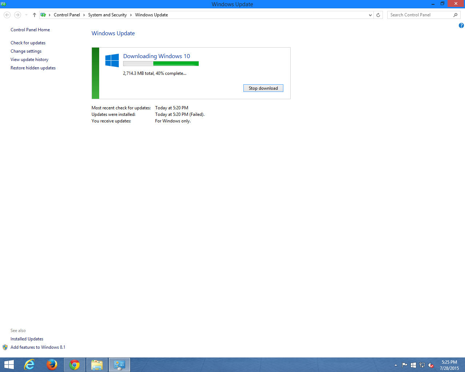This screenshot has height=372, width=465.
Task: Open the recent locations dropdown arrow
Action: (26, 15)
